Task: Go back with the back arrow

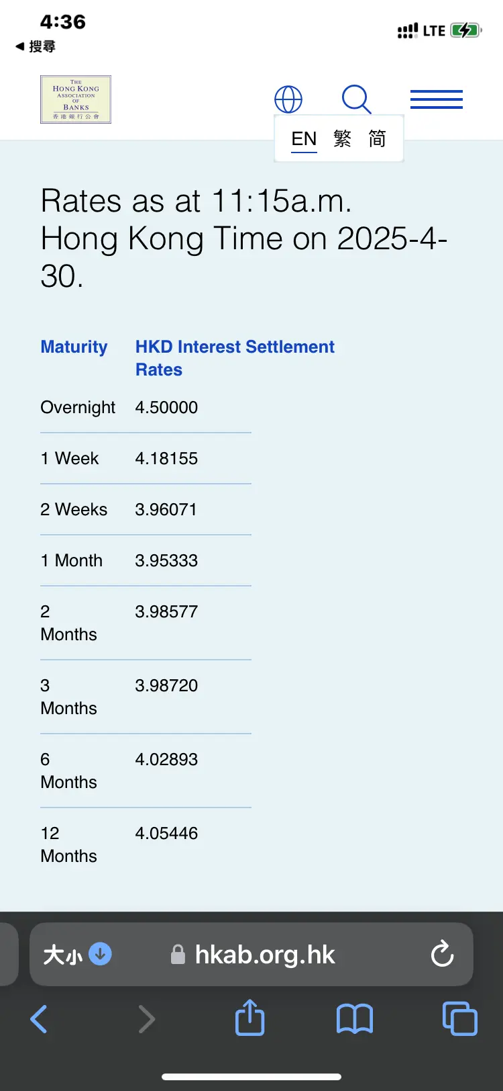Action: pyautogui.click(x=39, y=1019)
